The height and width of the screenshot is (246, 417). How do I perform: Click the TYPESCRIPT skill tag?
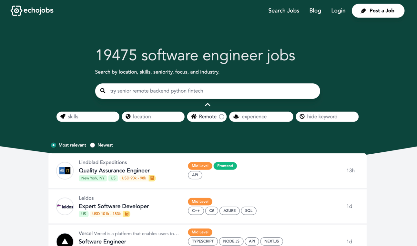203,241
